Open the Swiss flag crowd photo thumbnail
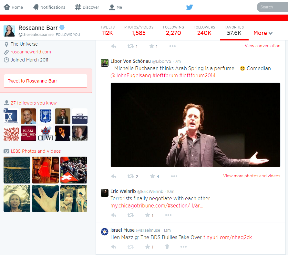The height and width of the screenshot is (255, 288). (74, 170)
